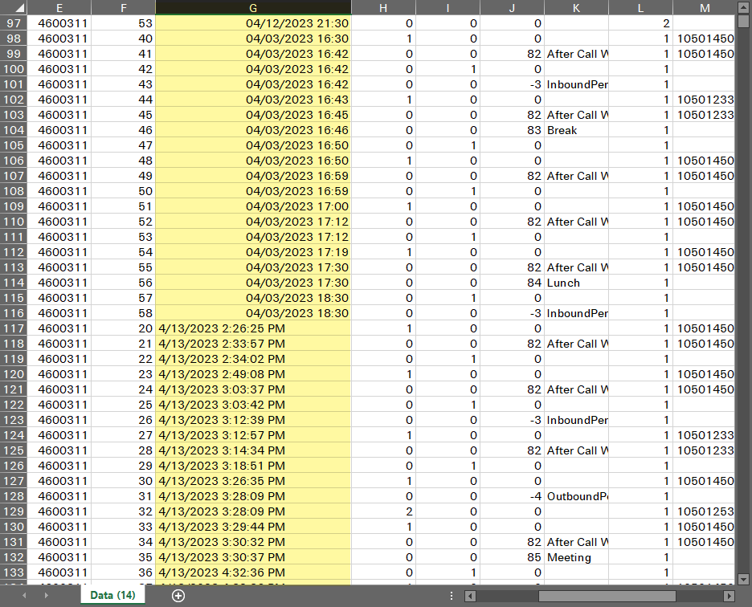Select row 133 by clicking its header

pyautogui.click(x=13, y=572)
